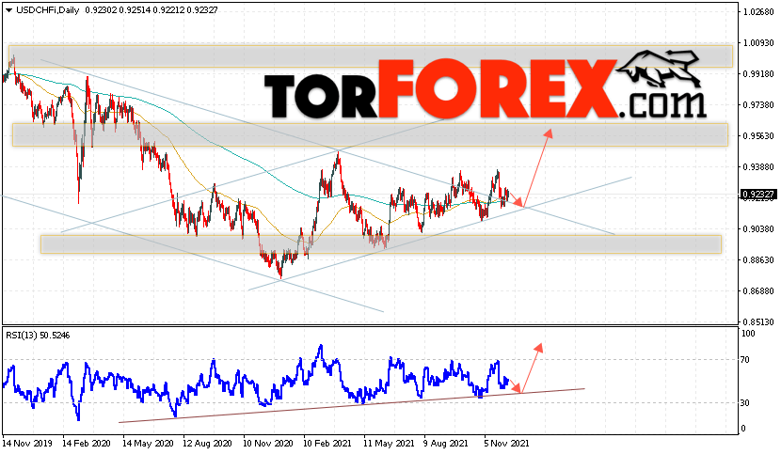781x454 pixels.
Task: Select the RSI 70 level label
Action: coord(745,359)
